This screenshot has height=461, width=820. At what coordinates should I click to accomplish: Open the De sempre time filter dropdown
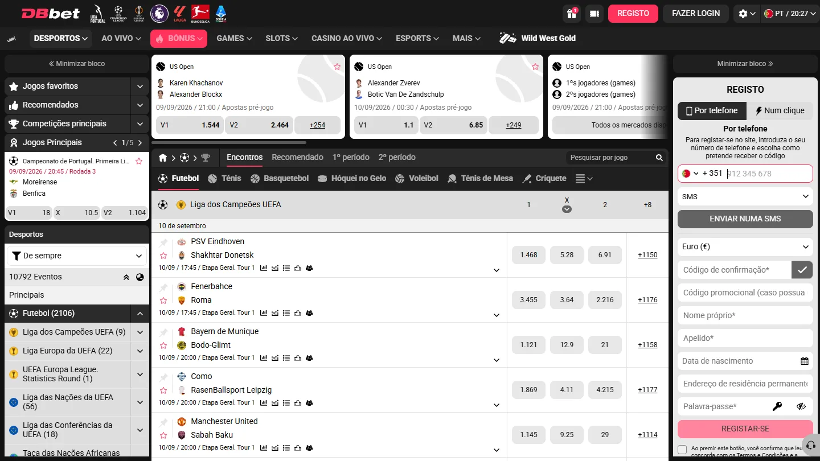(77, 256)
